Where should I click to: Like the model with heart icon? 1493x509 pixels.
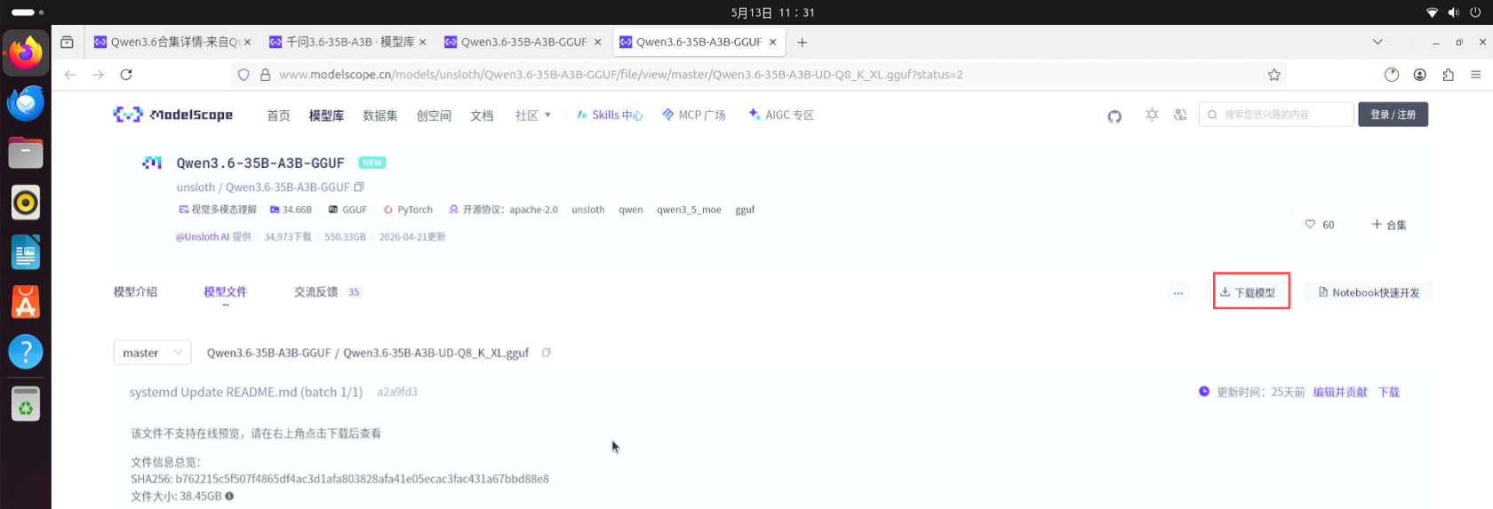(x=1310, y=225)
